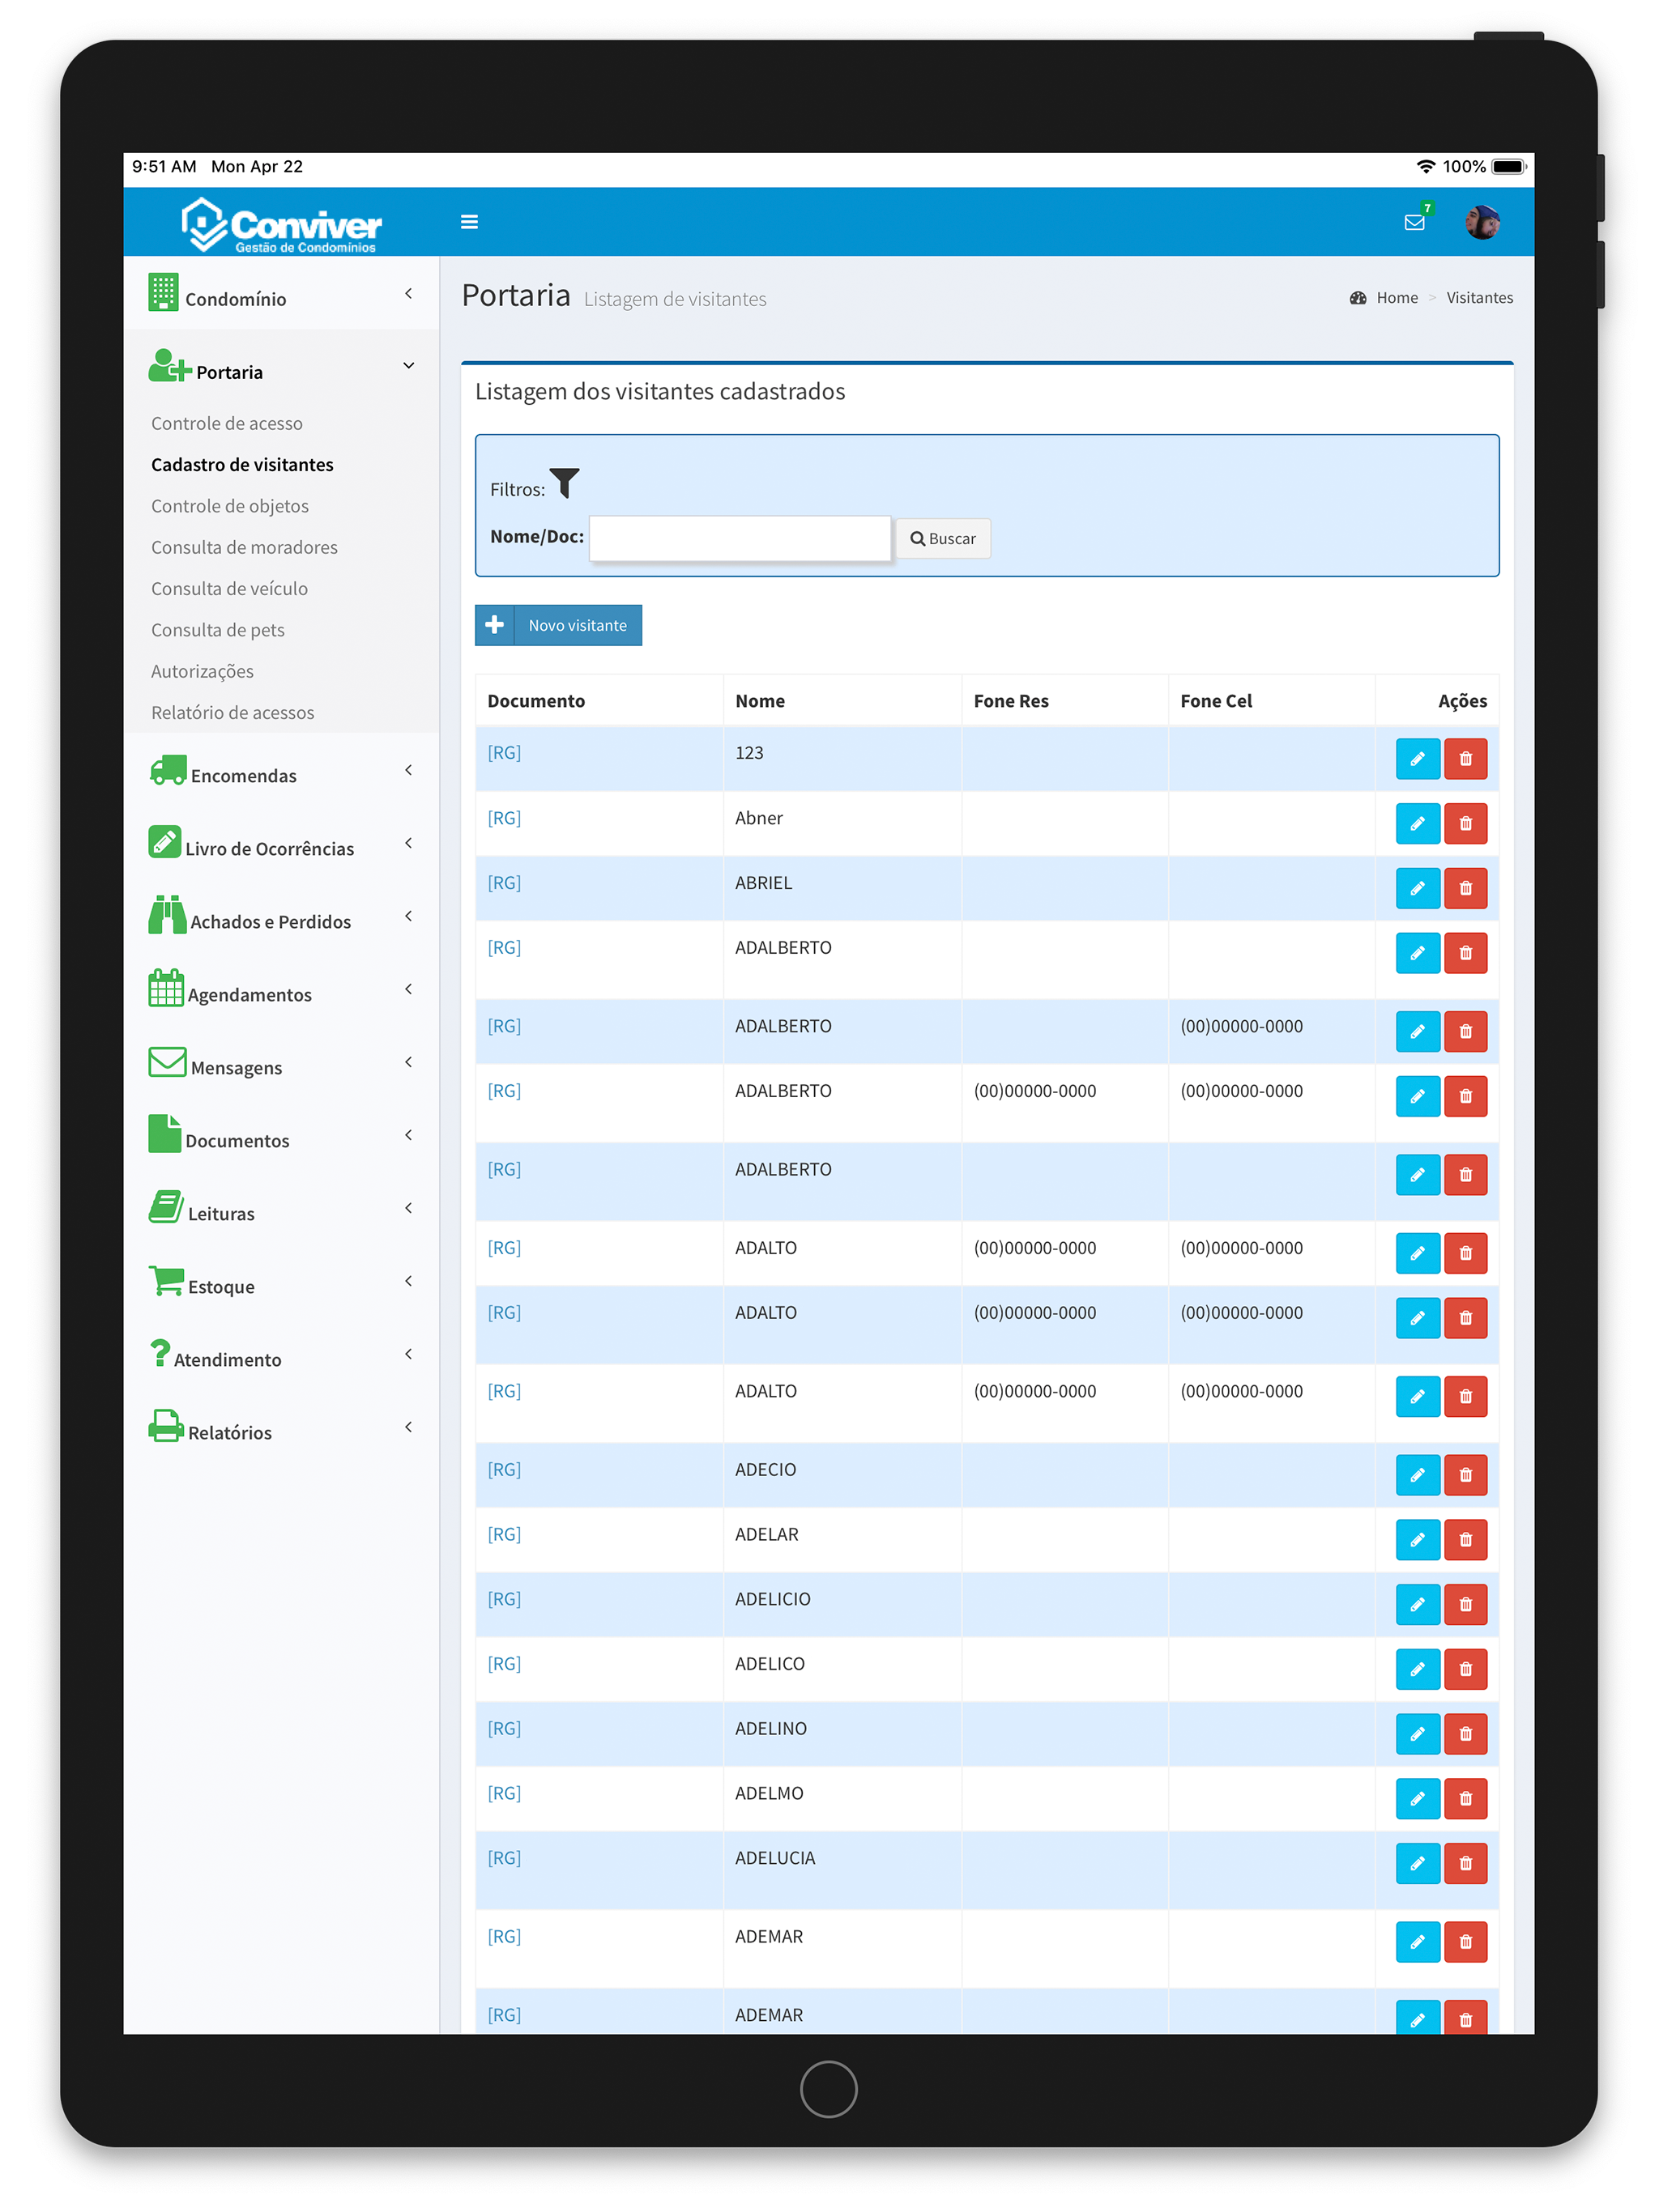Delete visitor ABRIEL with trash icon

click(1465, 889)
